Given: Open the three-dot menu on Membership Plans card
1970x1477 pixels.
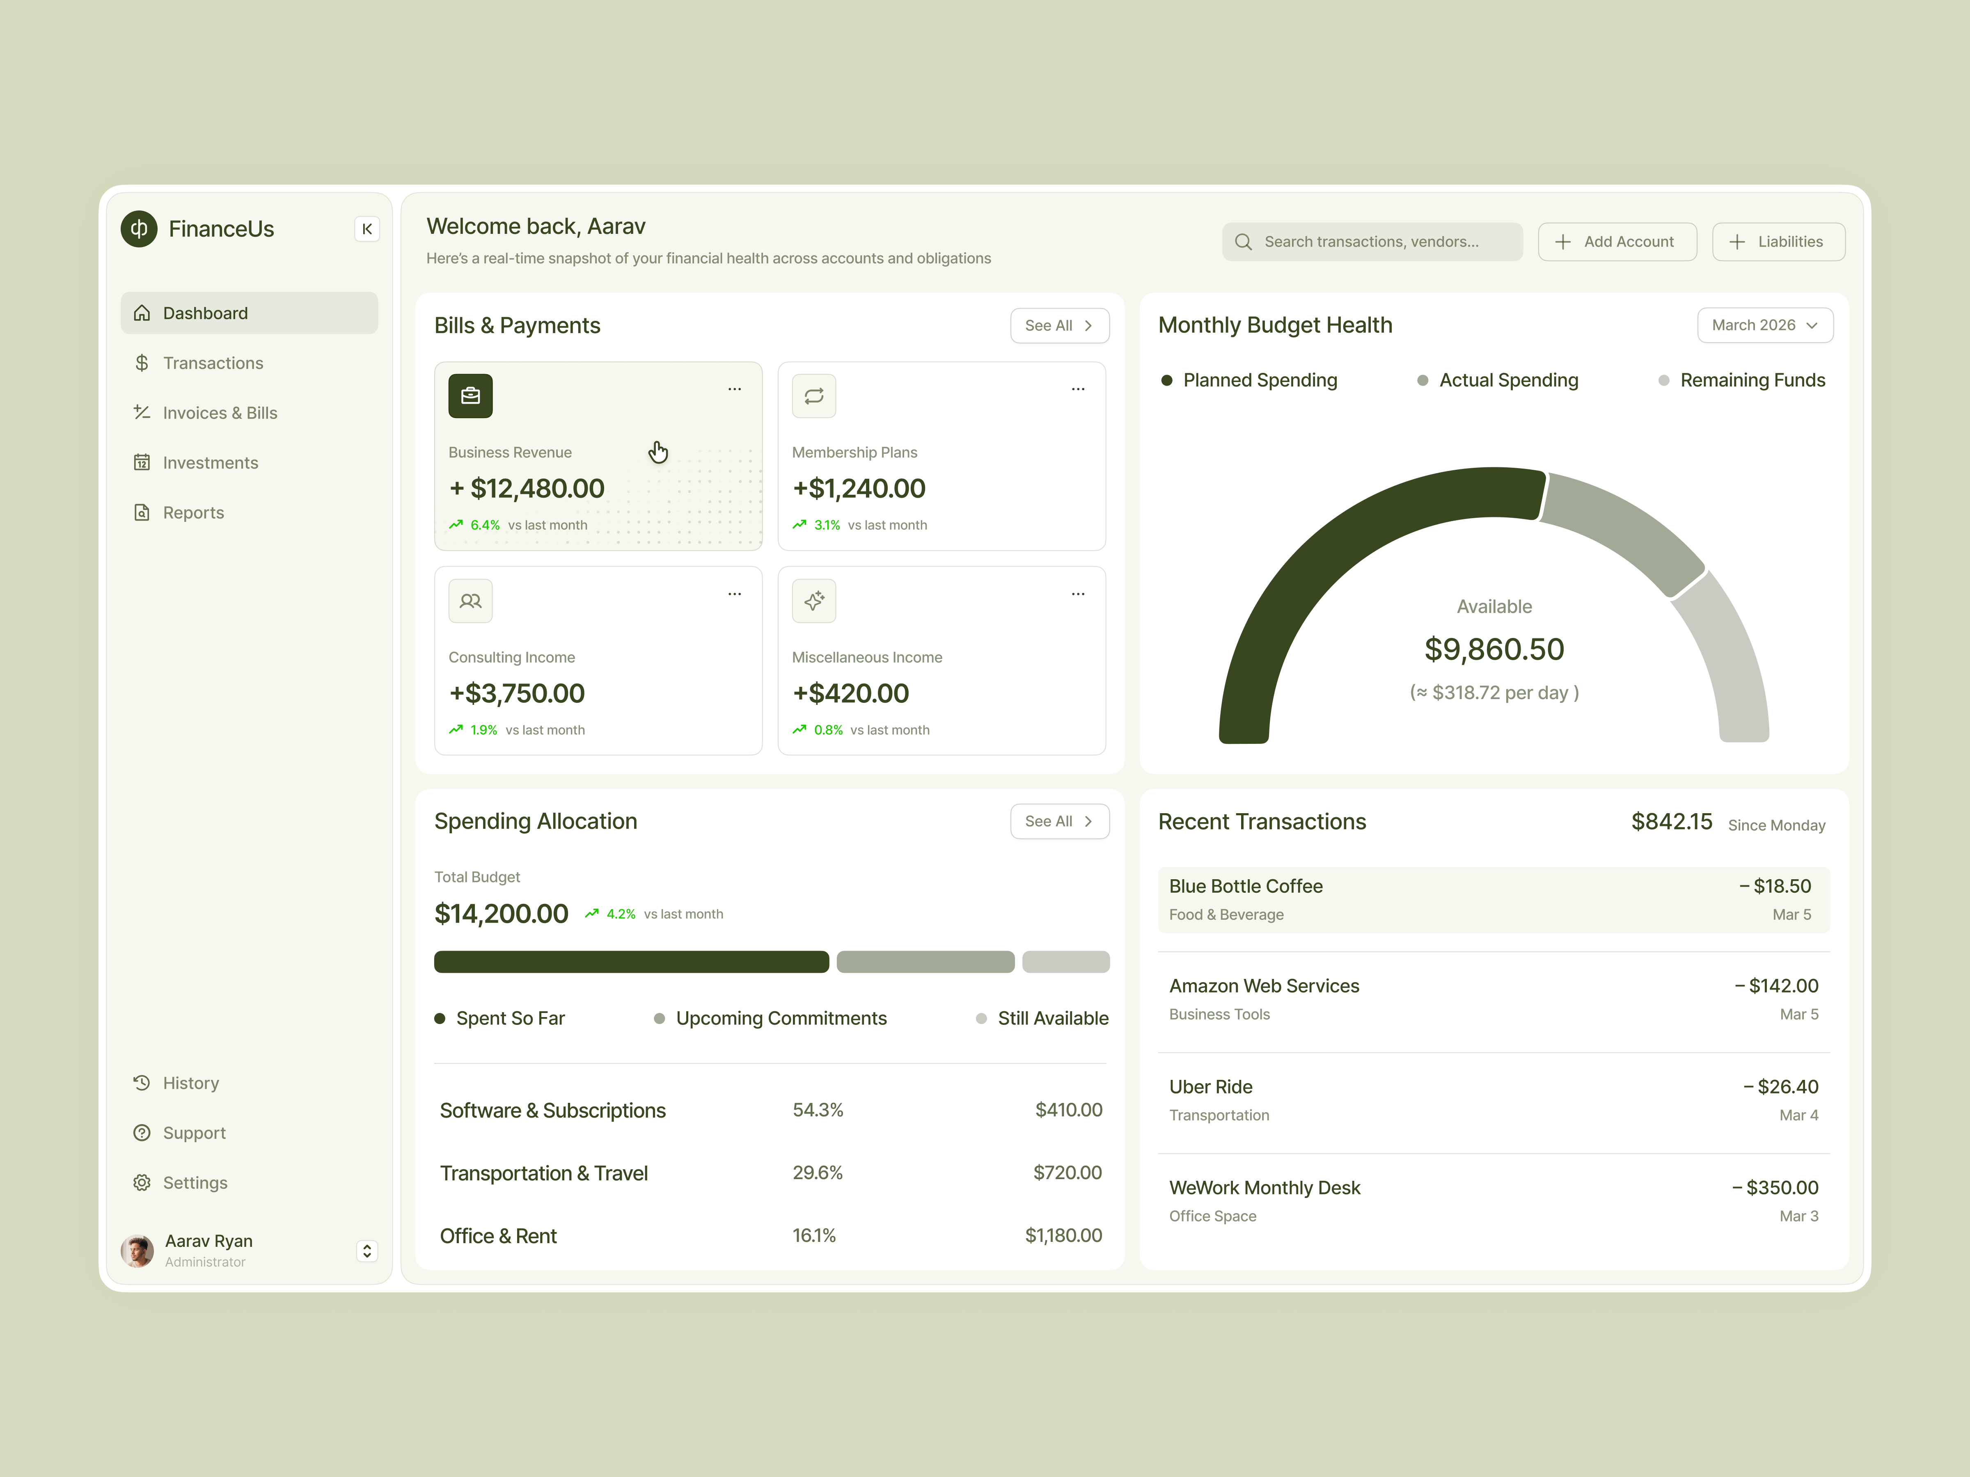Looking at the screenshot, I should [x=1078, y=388].
